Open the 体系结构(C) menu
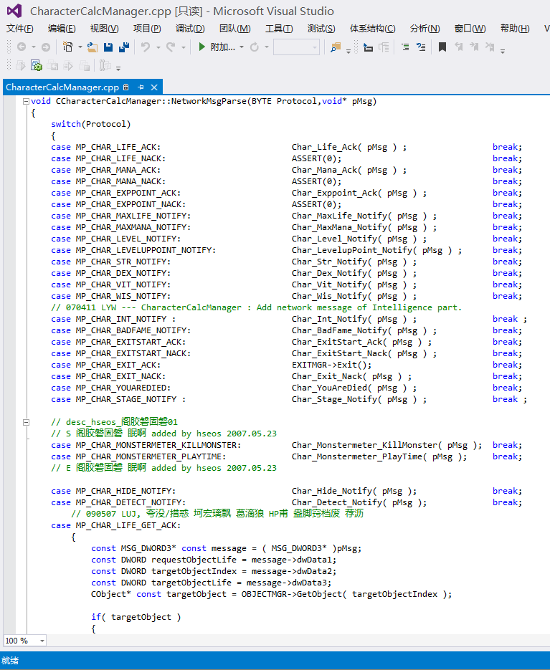The image size is (550, 670). click(372, 29)
